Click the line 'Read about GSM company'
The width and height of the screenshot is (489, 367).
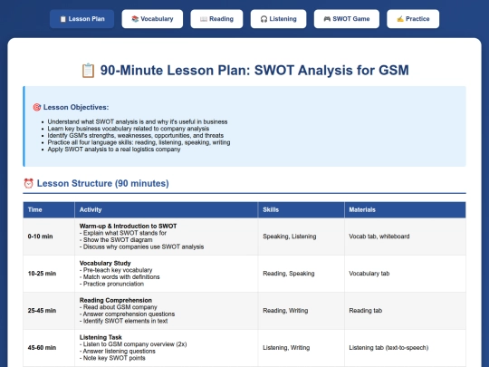[x=119, y=307]
